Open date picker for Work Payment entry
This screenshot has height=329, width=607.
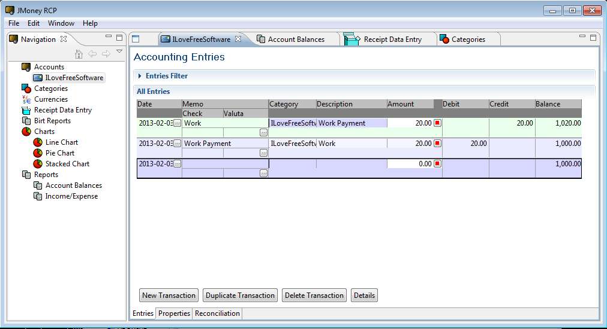[x=177, y=144]
